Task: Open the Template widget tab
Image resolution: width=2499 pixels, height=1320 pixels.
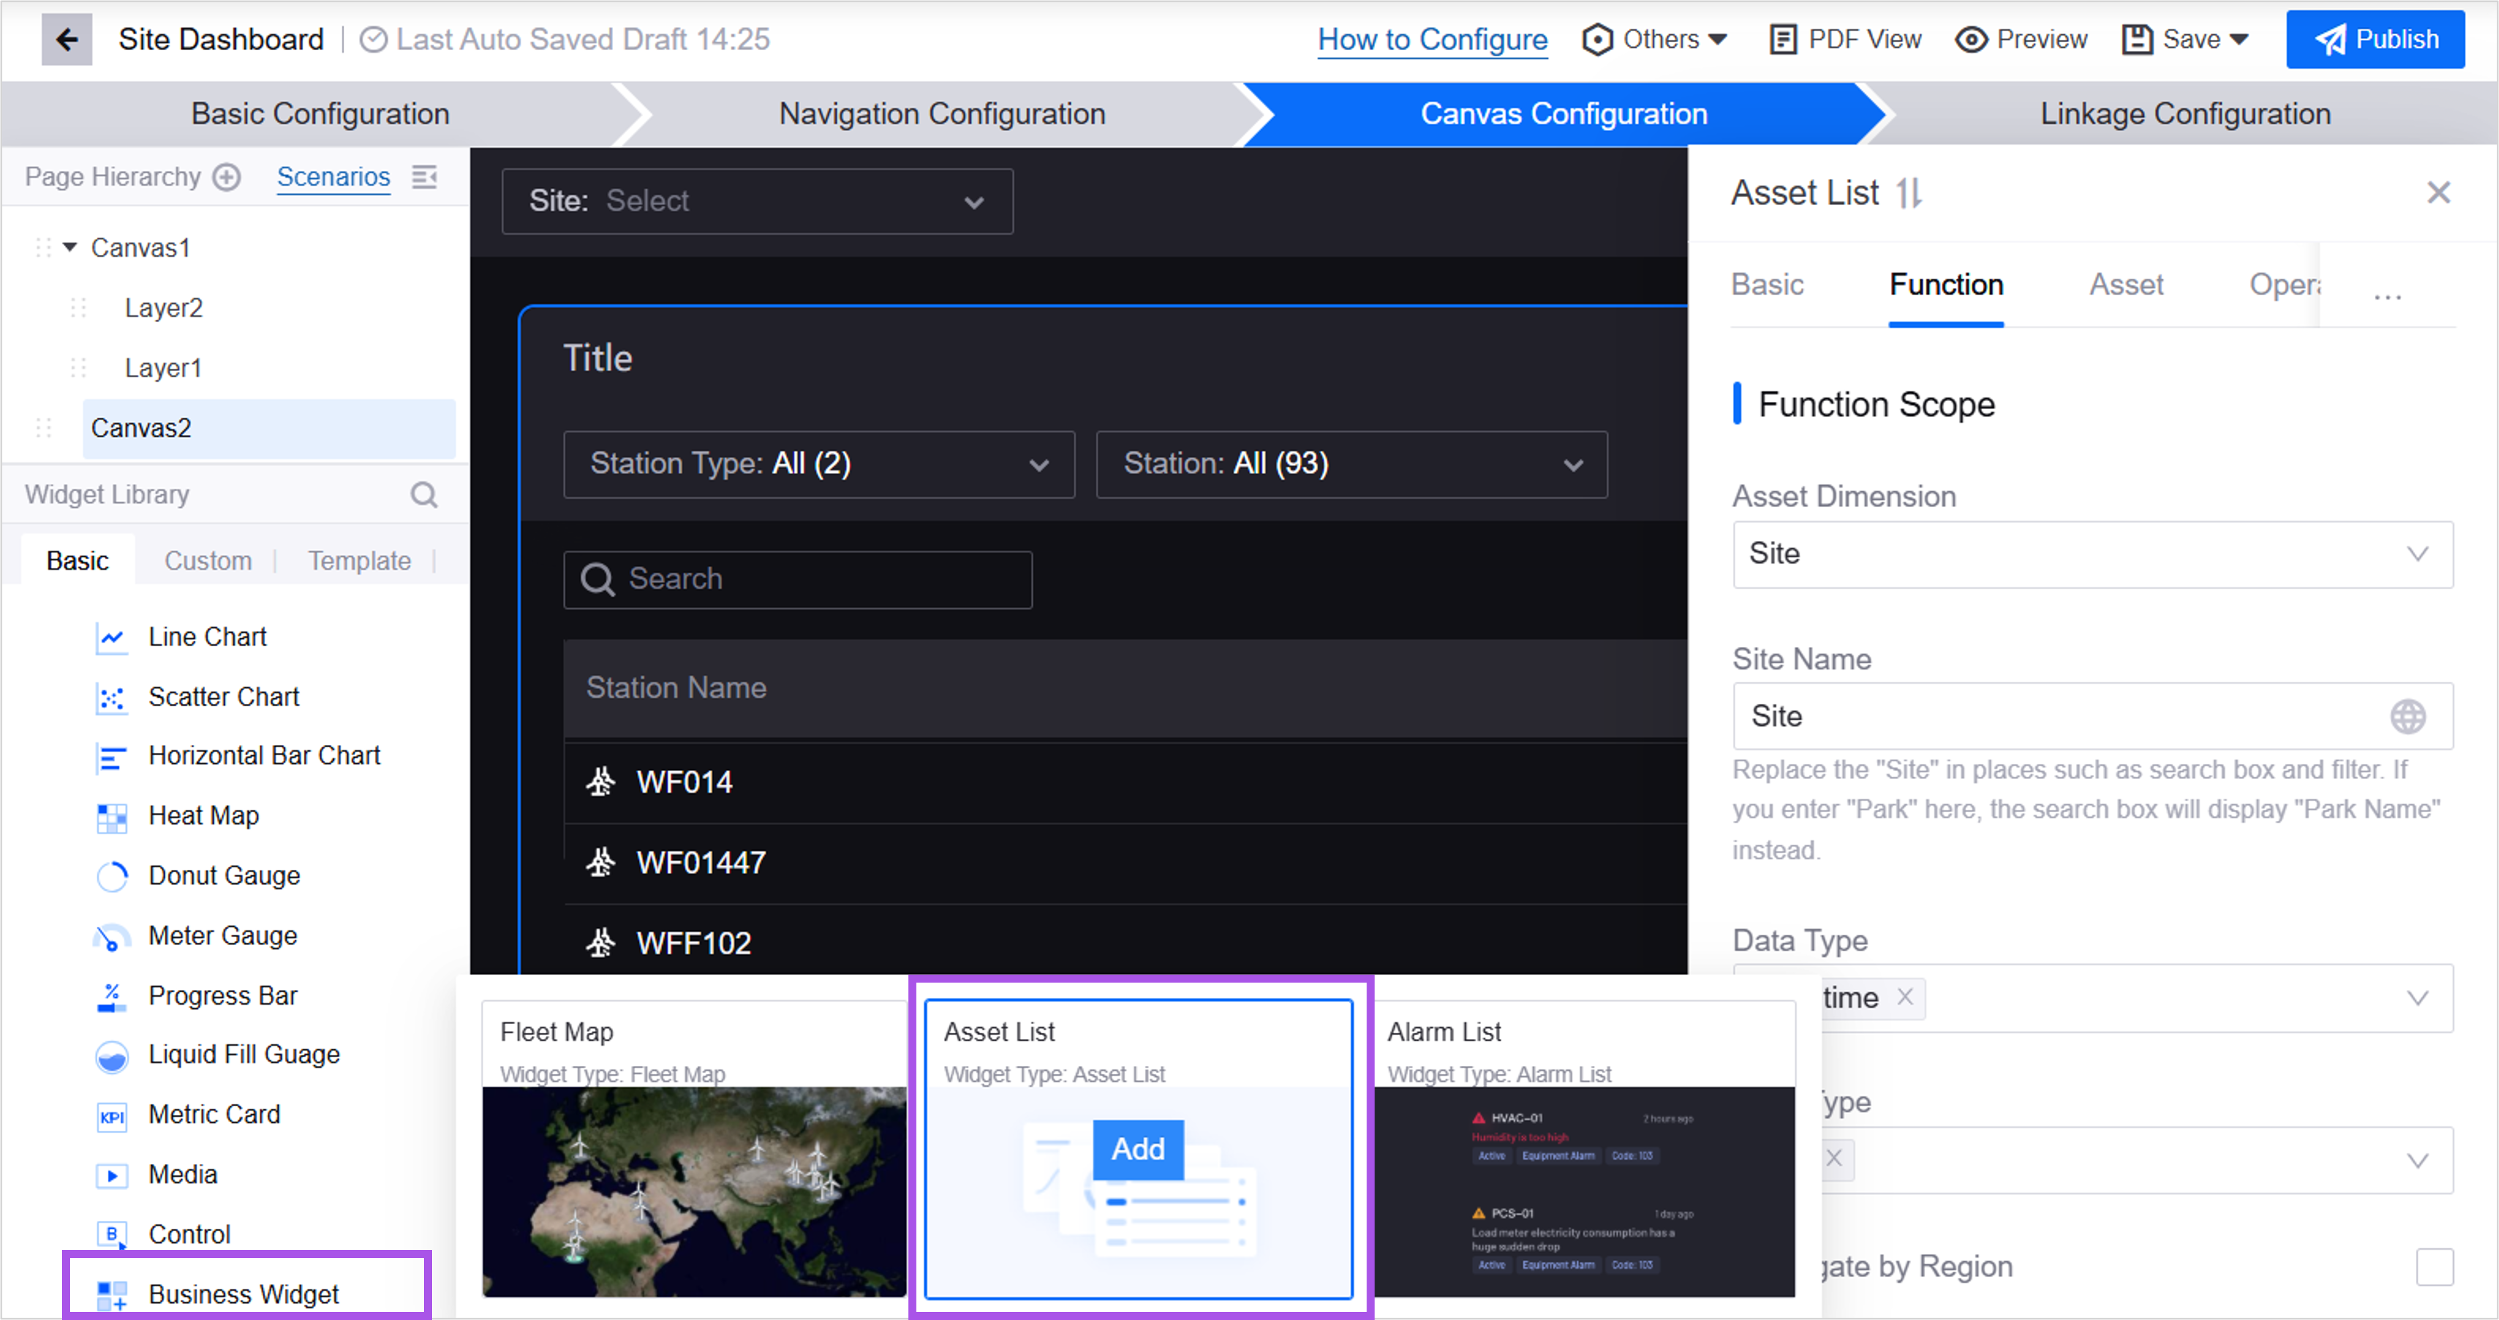Action: (359, 561)
